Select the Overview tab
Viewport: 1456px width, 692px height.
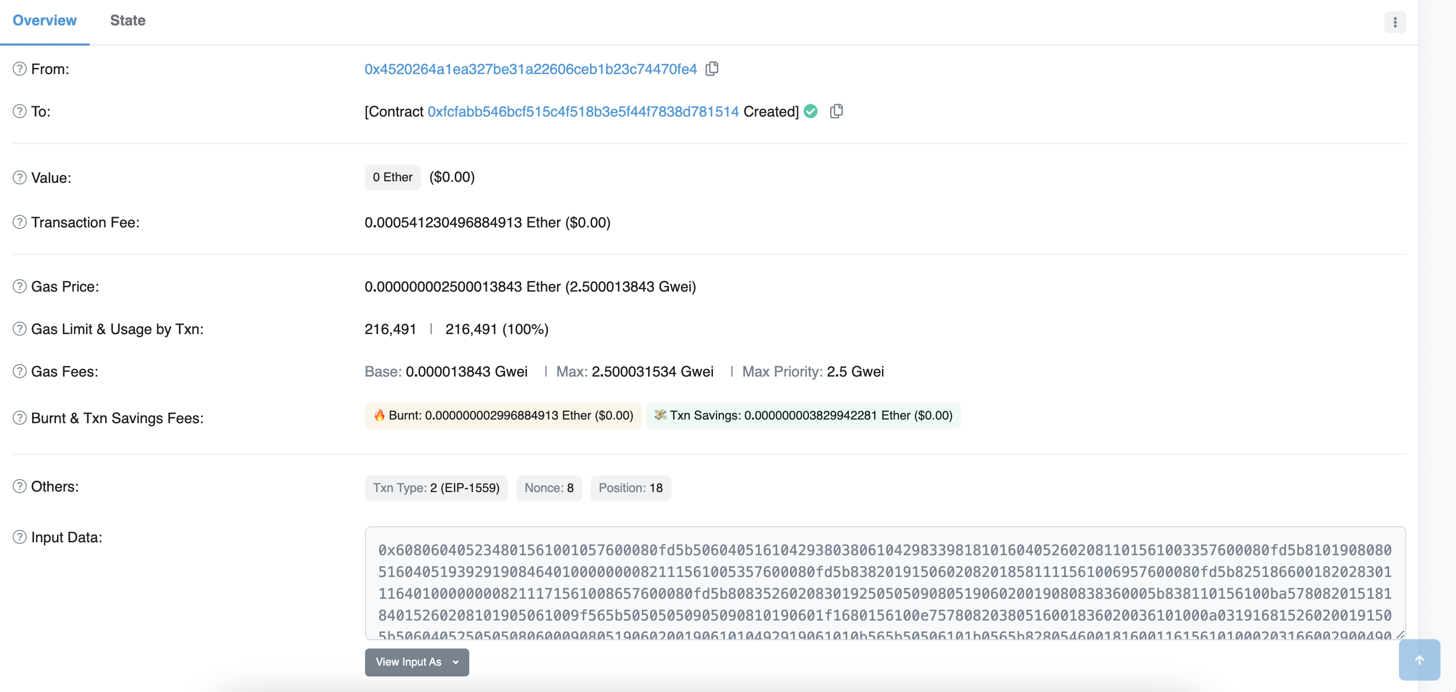pos(45,20)
